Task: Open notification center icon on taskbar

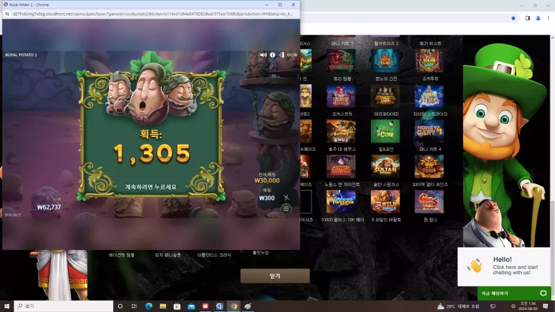Action: (x=545, y=306)
